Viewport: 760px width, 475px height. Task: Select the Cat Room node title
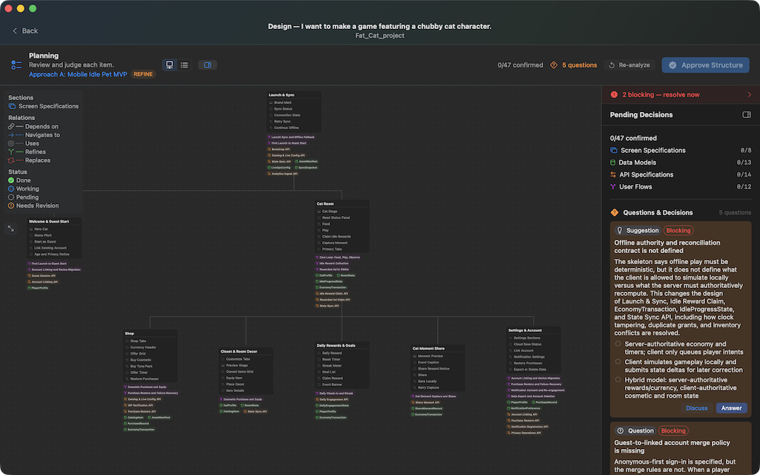[325, 204]
